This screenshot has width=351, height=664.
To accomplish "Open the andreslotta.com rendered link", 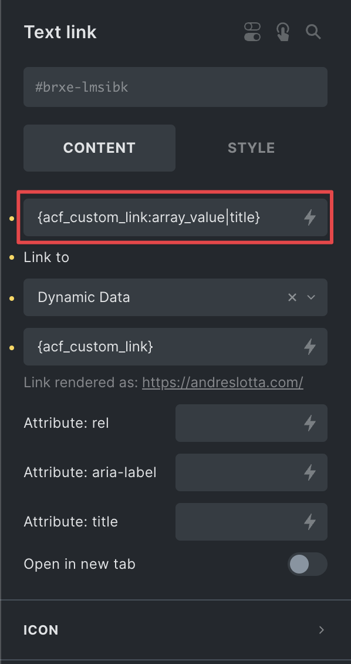I will click(222, 383).
